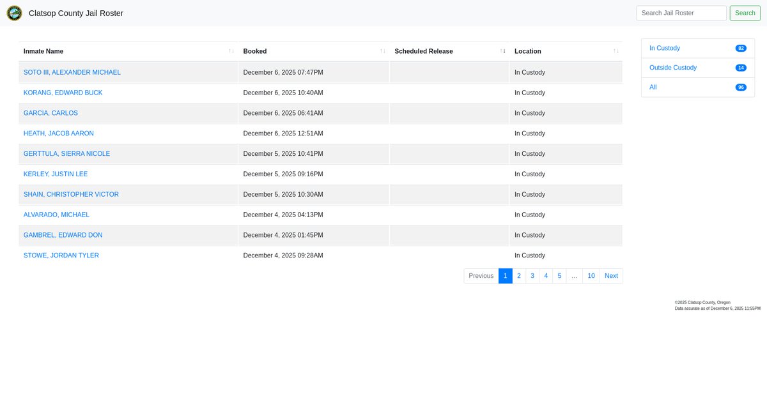Click booked time December 5, 2025 10:41PM

pyautogui.click(x=283, y=154)
